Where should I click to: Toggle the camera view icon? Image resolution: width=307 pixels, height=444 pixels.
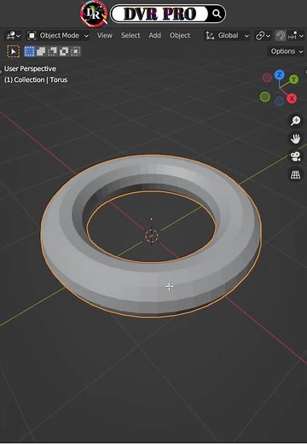click(x=295, y=156)
